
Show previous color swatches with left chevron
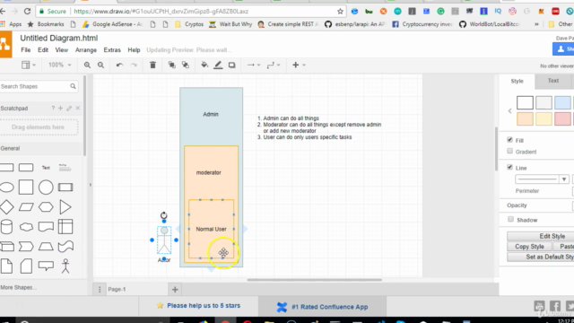pyautogui.click(x=509, y=111)
